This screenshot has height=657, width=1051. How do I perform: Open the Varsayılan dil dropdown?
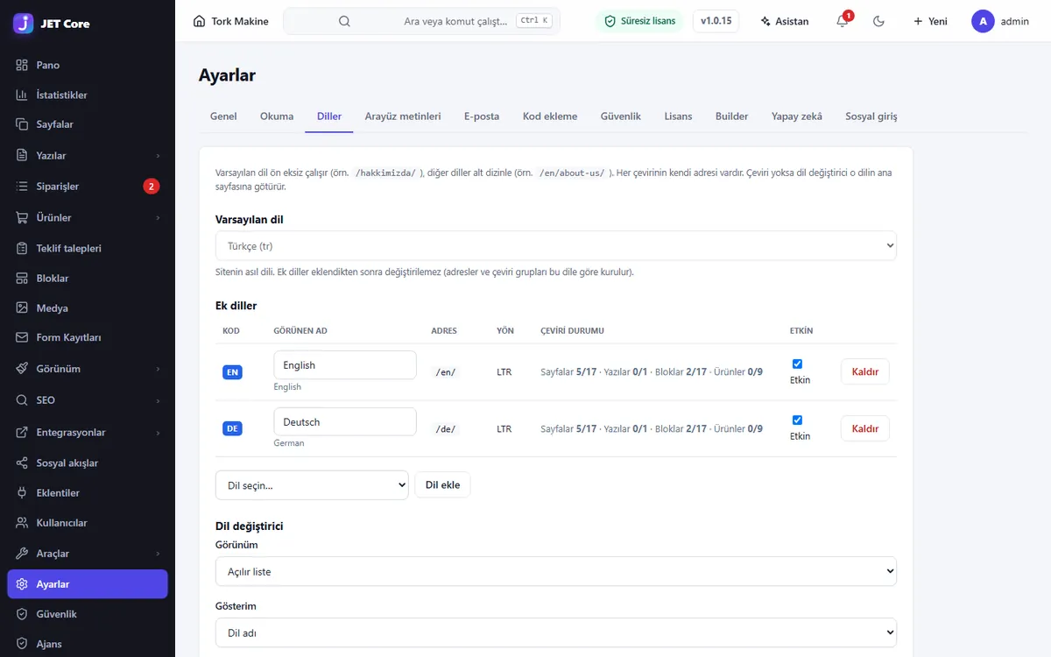pyautogui.click(x=556, y=246)
